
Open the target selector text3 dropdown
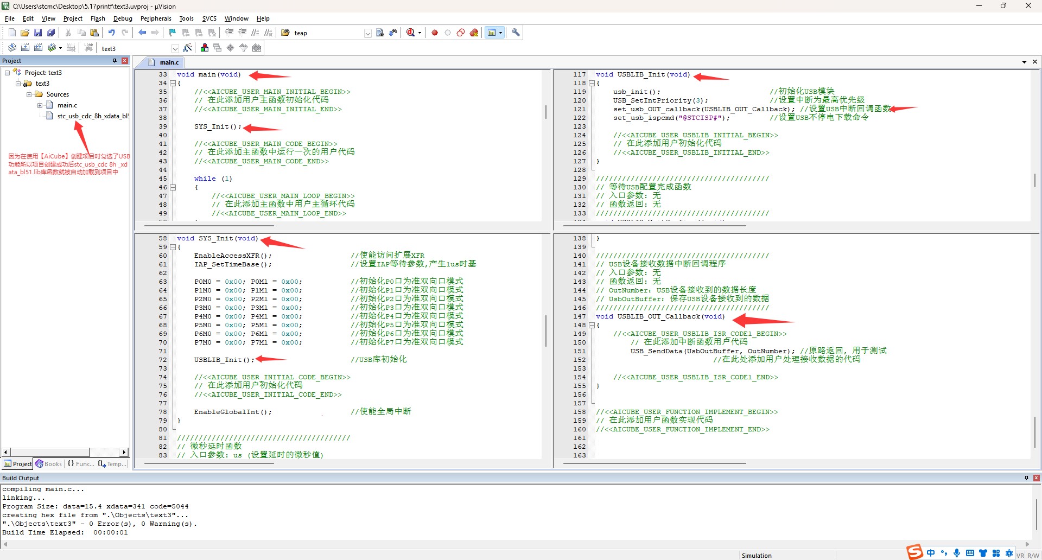175,48
